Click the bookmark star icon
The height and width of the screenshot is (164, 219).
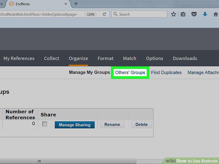point(174,14)
